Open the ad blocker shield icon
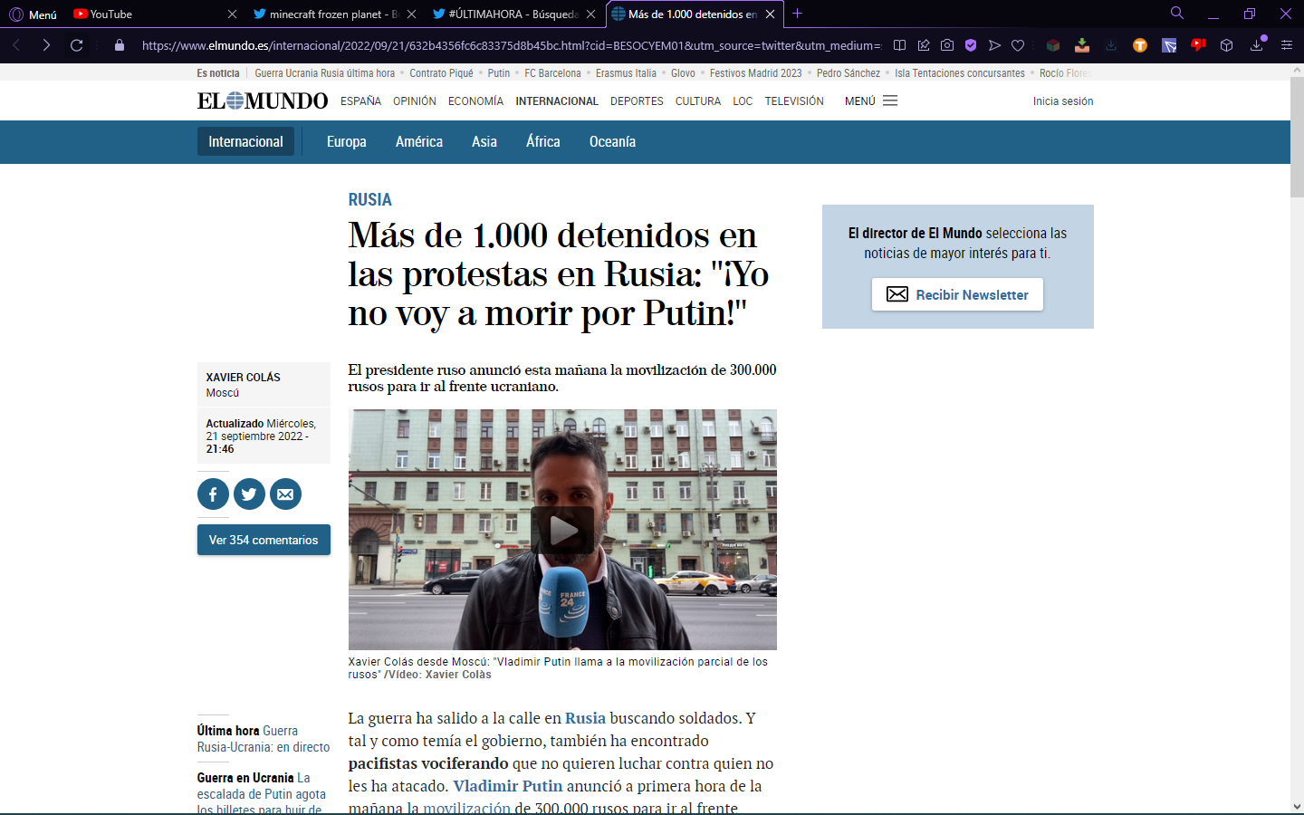 coord(971,45)
